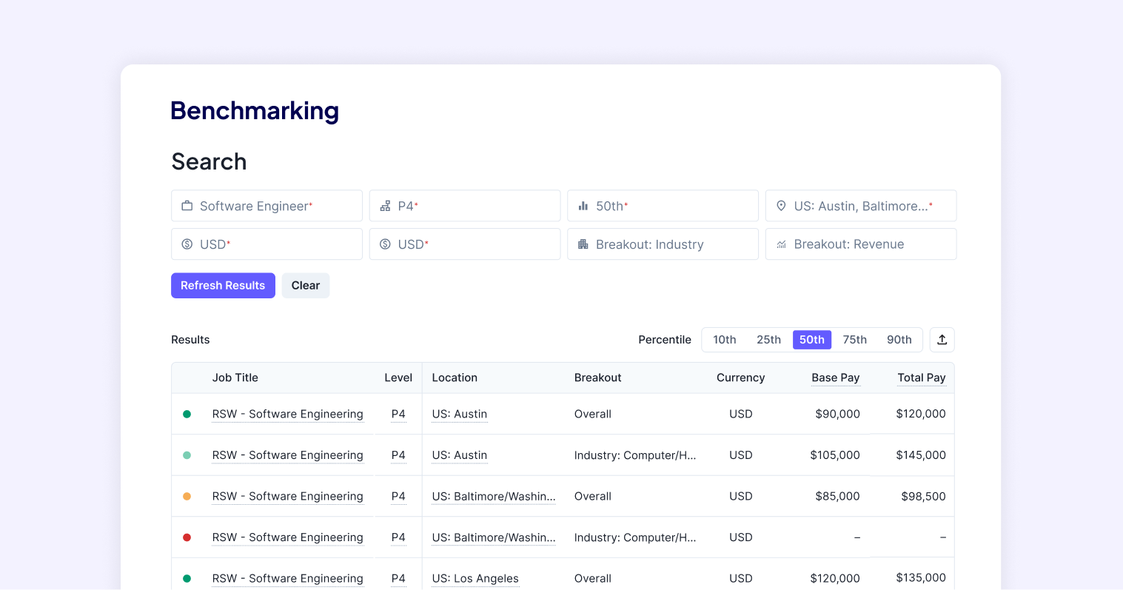Open RSW - Software Engineering in Austin Industry row
Viewport: 1123px width, 590px height.
288,455
